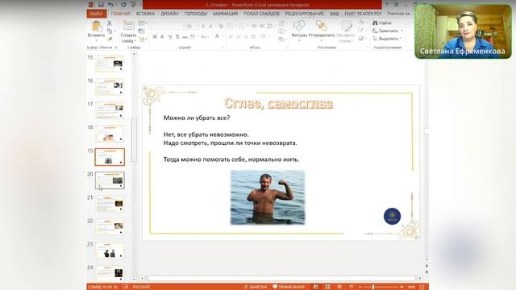This screenshot has width=516, height=290.
Task: Switch to Reading view icon in status bar
Action: tap(339, 287)
